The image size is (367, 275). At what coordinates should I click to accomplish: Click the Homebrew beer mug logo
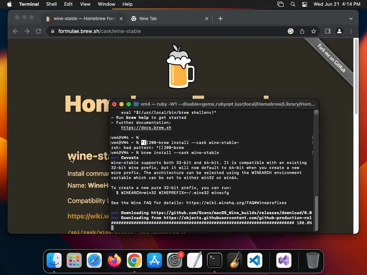[x=180, y=66]
